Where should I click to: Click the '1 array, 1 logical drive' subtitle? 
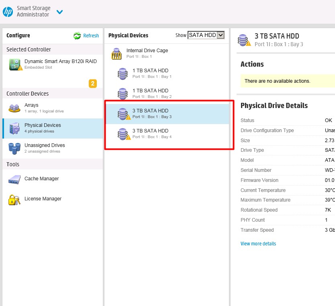[x=44, y=111]
